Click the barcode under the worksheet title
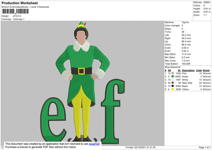 point(15,11)
